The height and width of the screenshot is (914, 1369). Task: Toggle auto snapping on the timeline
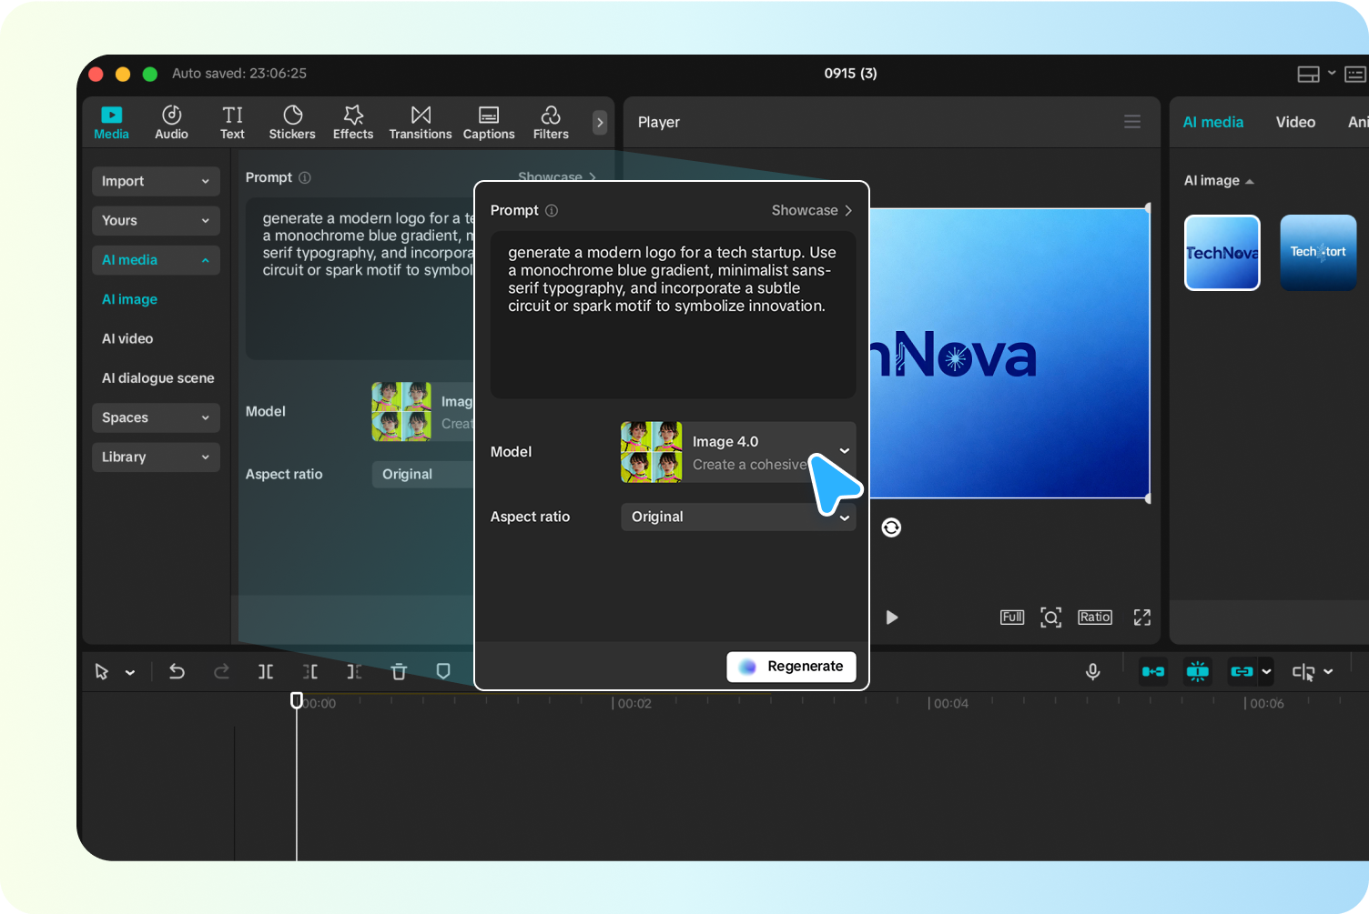1198,671
